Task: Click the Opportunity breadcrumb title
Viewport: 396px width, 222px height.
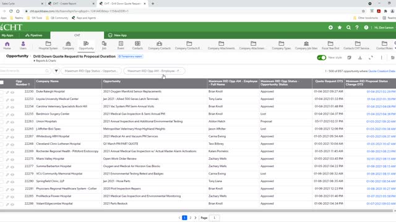Action: pos(17,56)
